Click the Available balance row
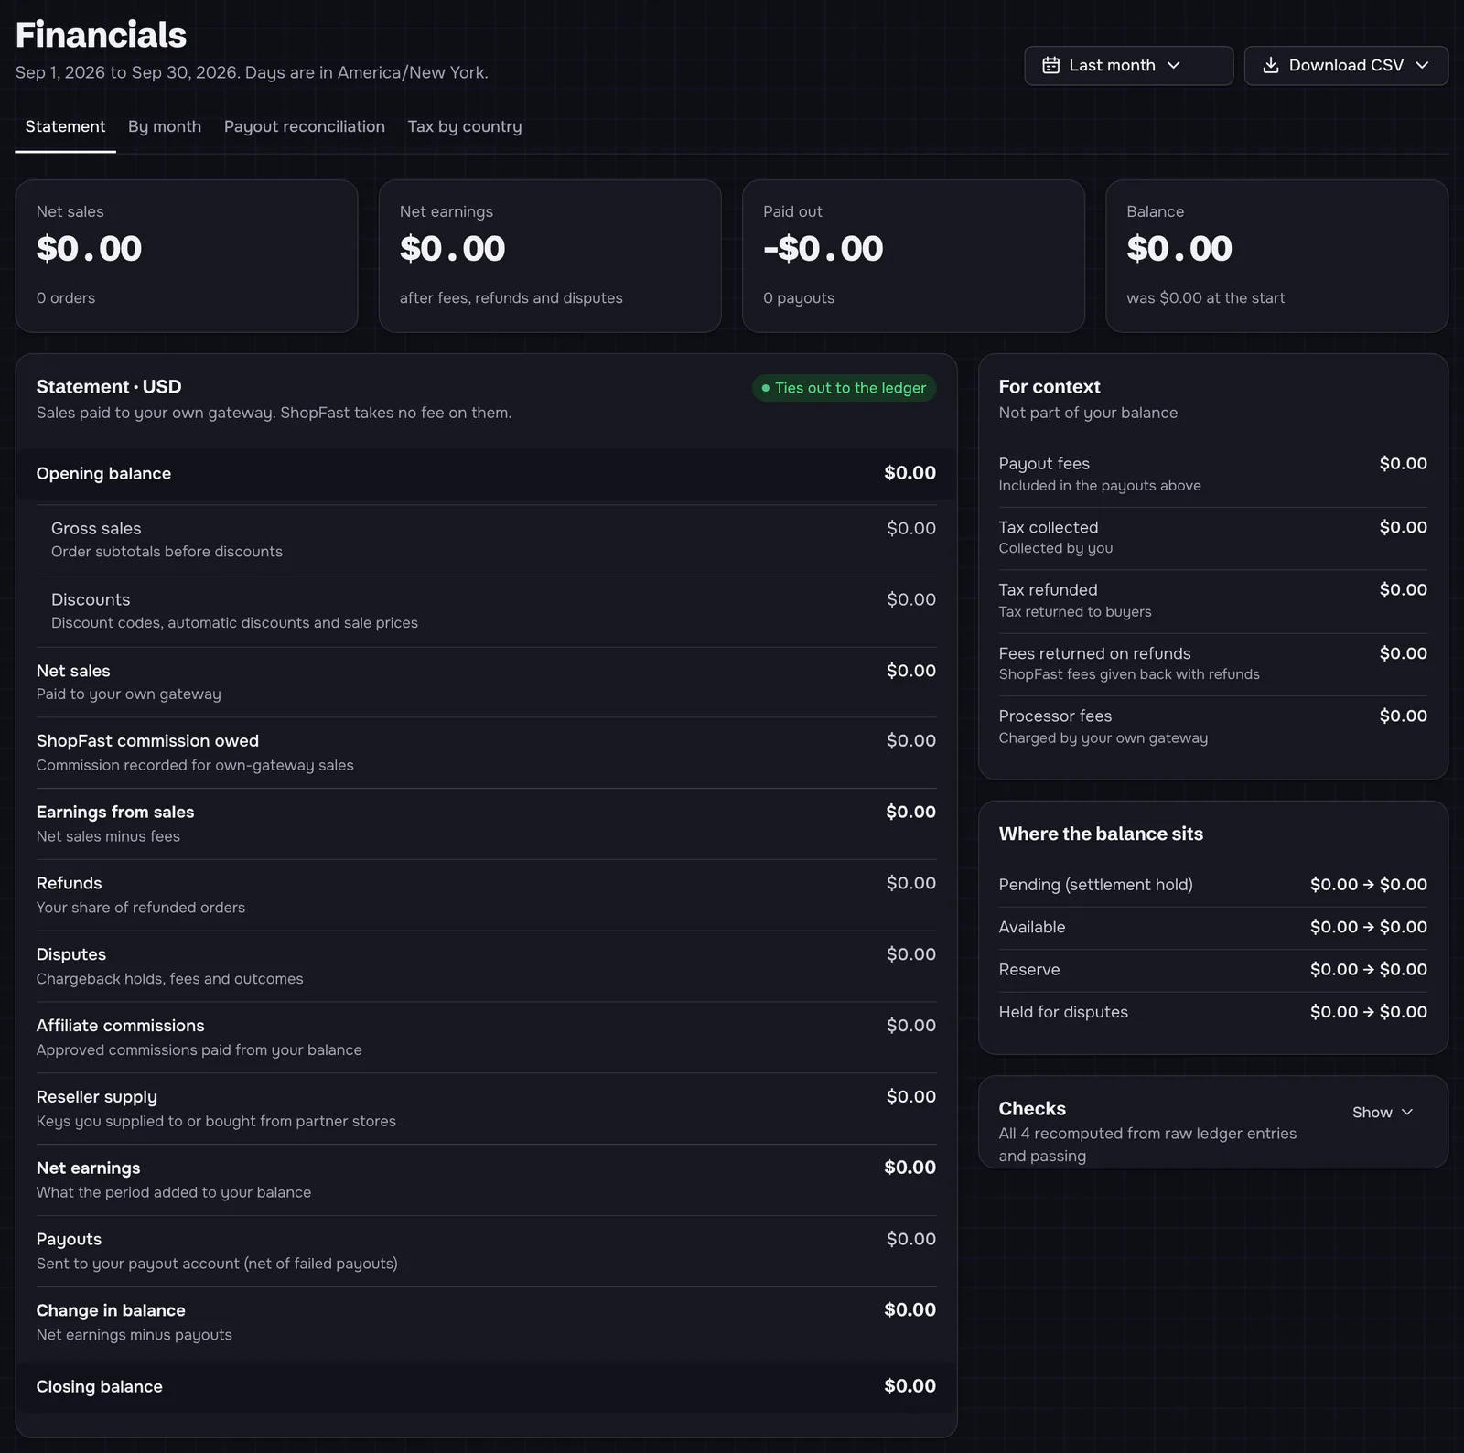Viewport: 1464px width, 1453px height. [x=1212, y=927]
